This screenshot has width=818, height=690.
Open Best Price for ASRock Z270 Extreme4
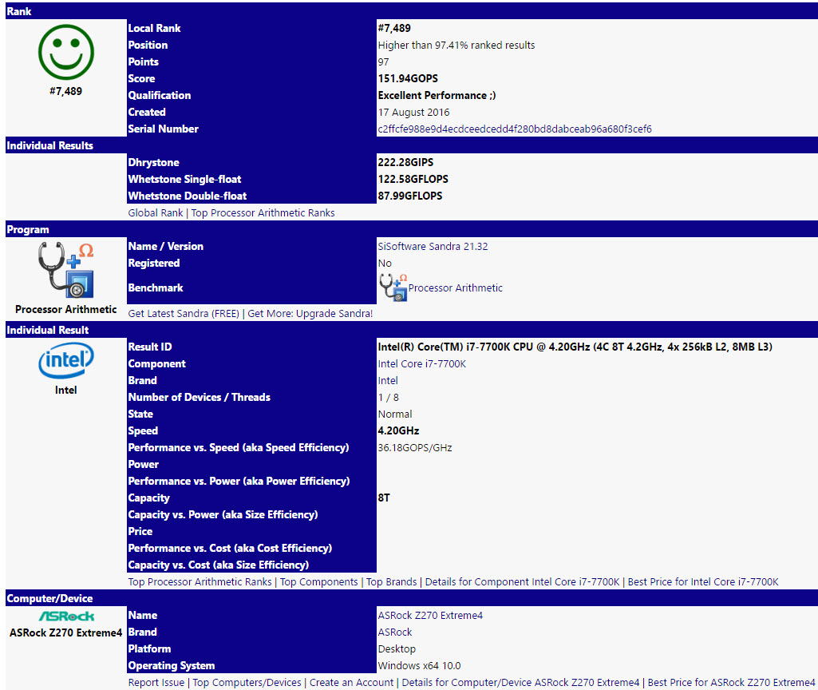point(731,683)
